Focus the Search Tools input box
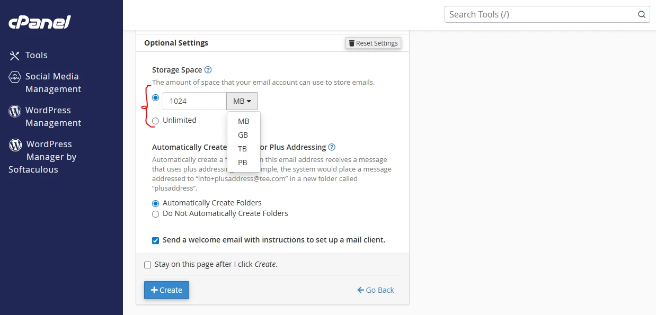Screen dimensions: 656x315 click(x=547, y=14)
